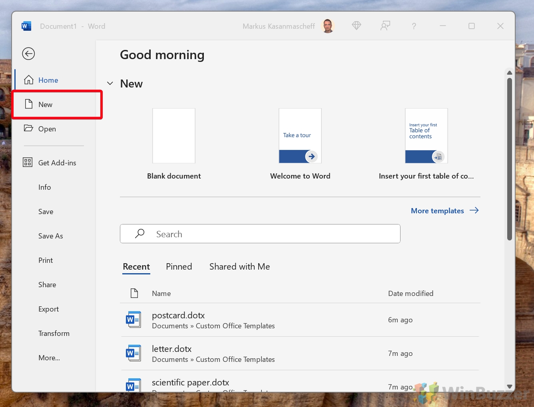534x407 pixels.
Task: Click the Microsoft 365 diamond icon
Action: click(x=356, y=26)
